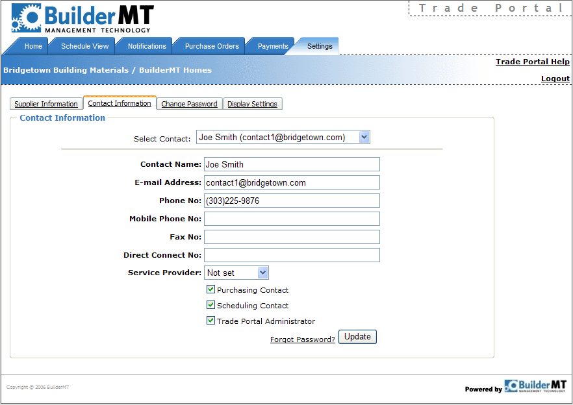Click the Trade Portal header text
Viewport: 573px width, 405px height.
coord(490,8)
